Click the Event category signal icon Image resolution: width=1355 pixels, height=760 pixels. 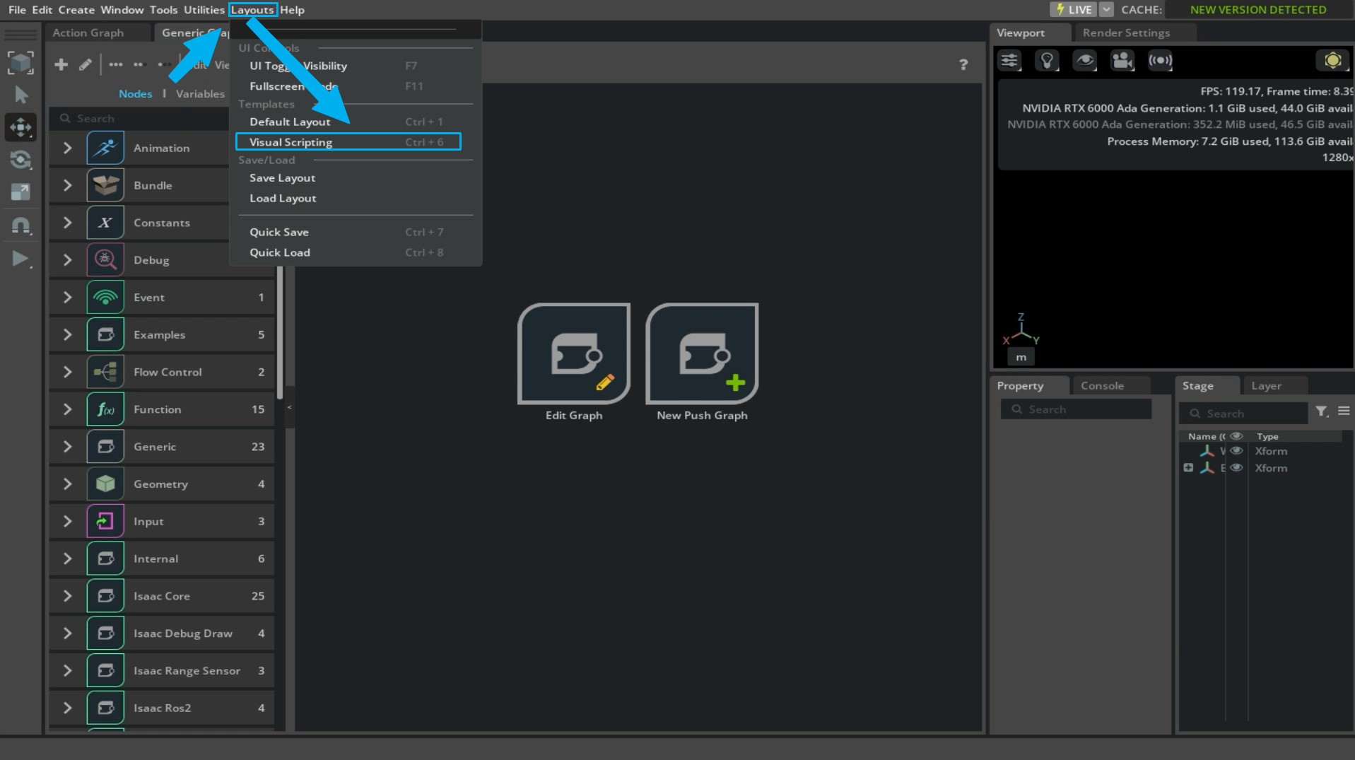click(x=105, y=297)
